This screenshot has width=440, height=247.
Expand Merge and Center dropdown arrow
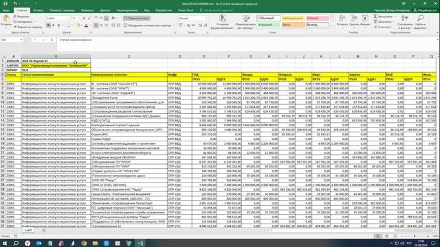[x=174, y=25]
